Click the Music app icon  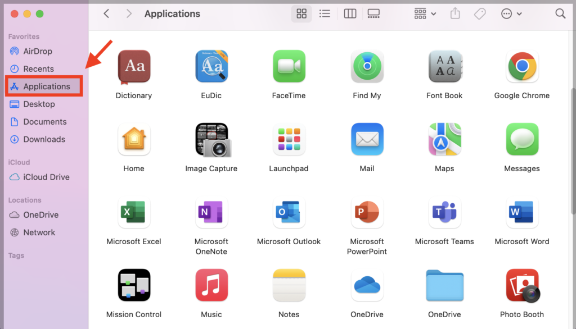211,285
